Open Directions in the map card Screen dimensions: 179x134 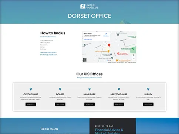pyautogui.click(x=106, y=35)
